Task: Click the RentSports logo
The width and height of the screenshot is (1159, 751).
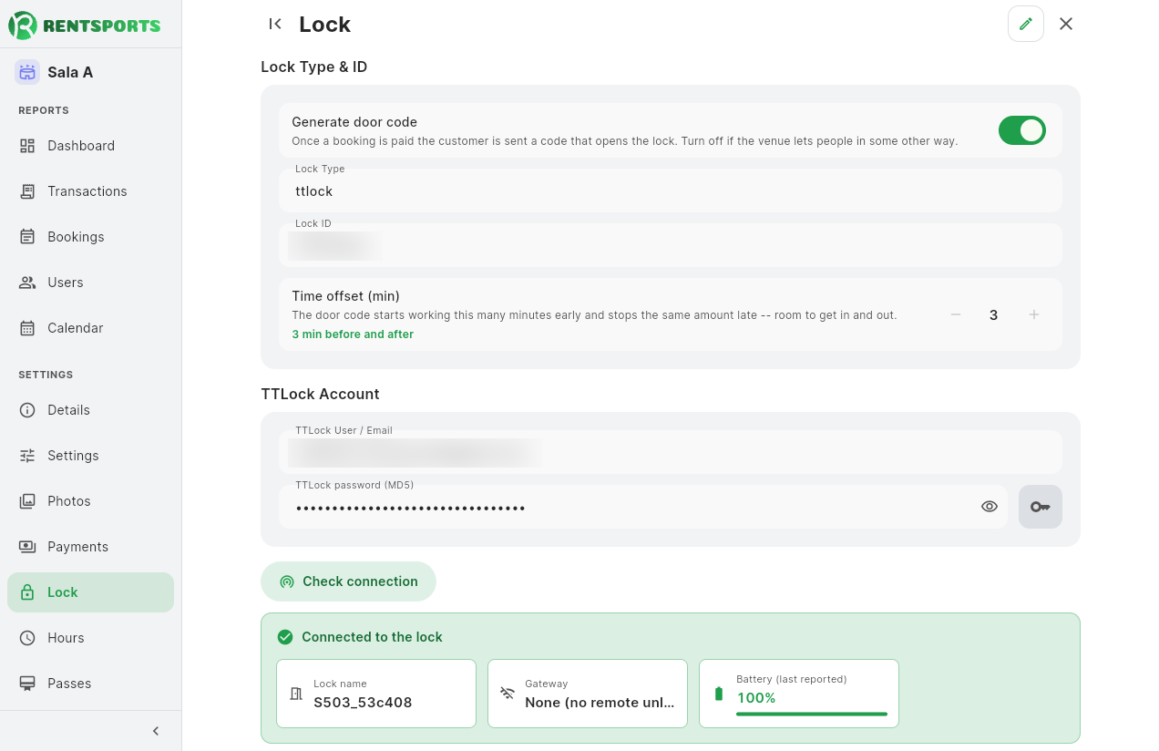Action: (x=85, y=25)
